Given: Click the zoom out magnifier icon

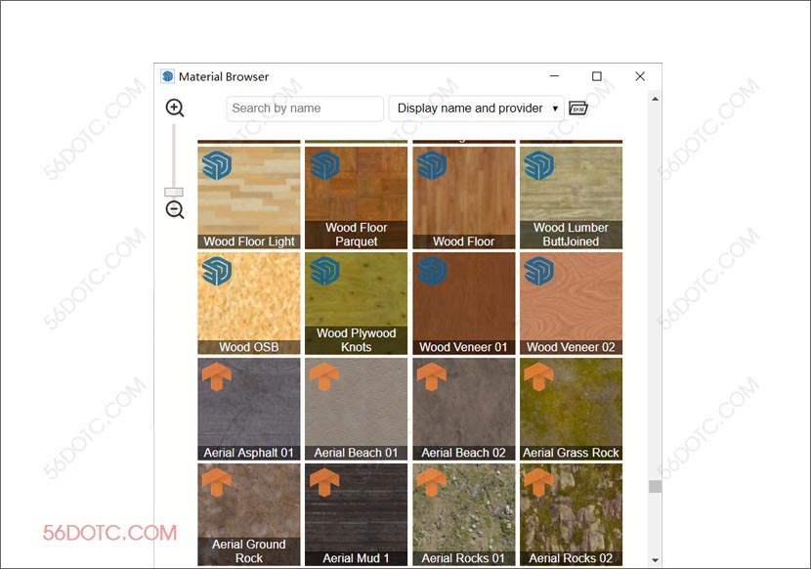Looking at the screenshot, I should 175,210.
